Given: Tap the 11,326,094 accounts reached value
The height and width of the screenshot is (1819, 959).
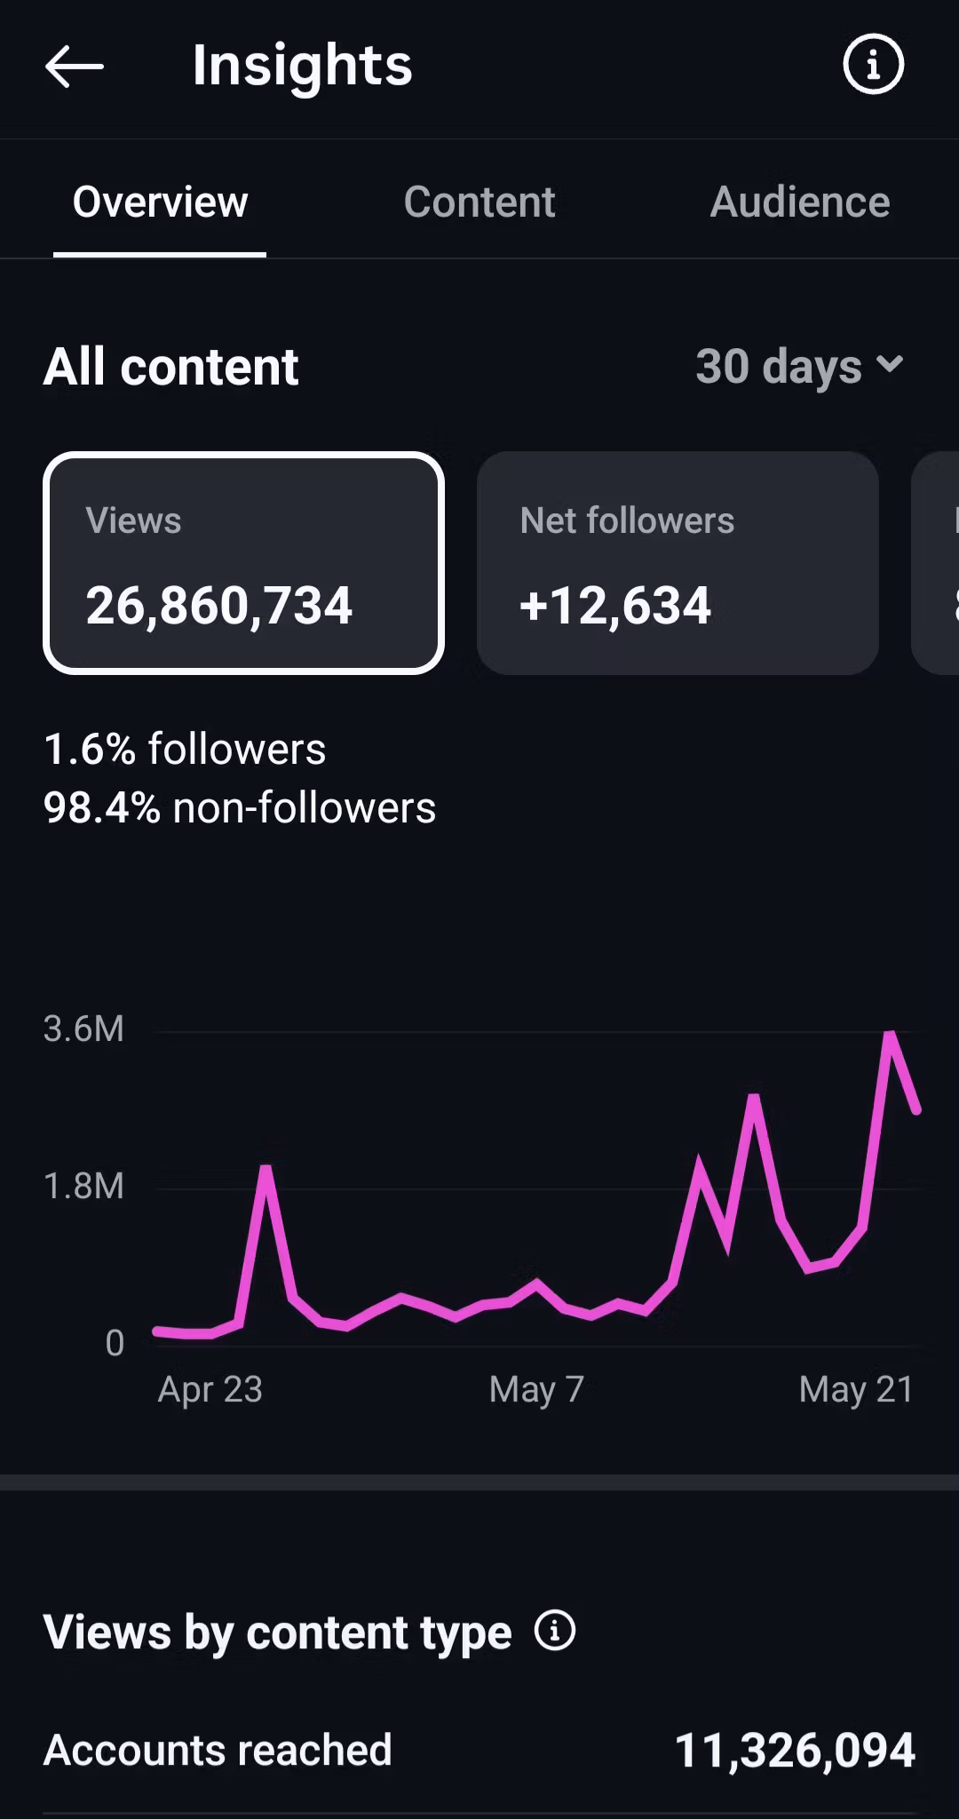Looking at the screenshot, I should pyautogui.click(x=795, y=1751).
